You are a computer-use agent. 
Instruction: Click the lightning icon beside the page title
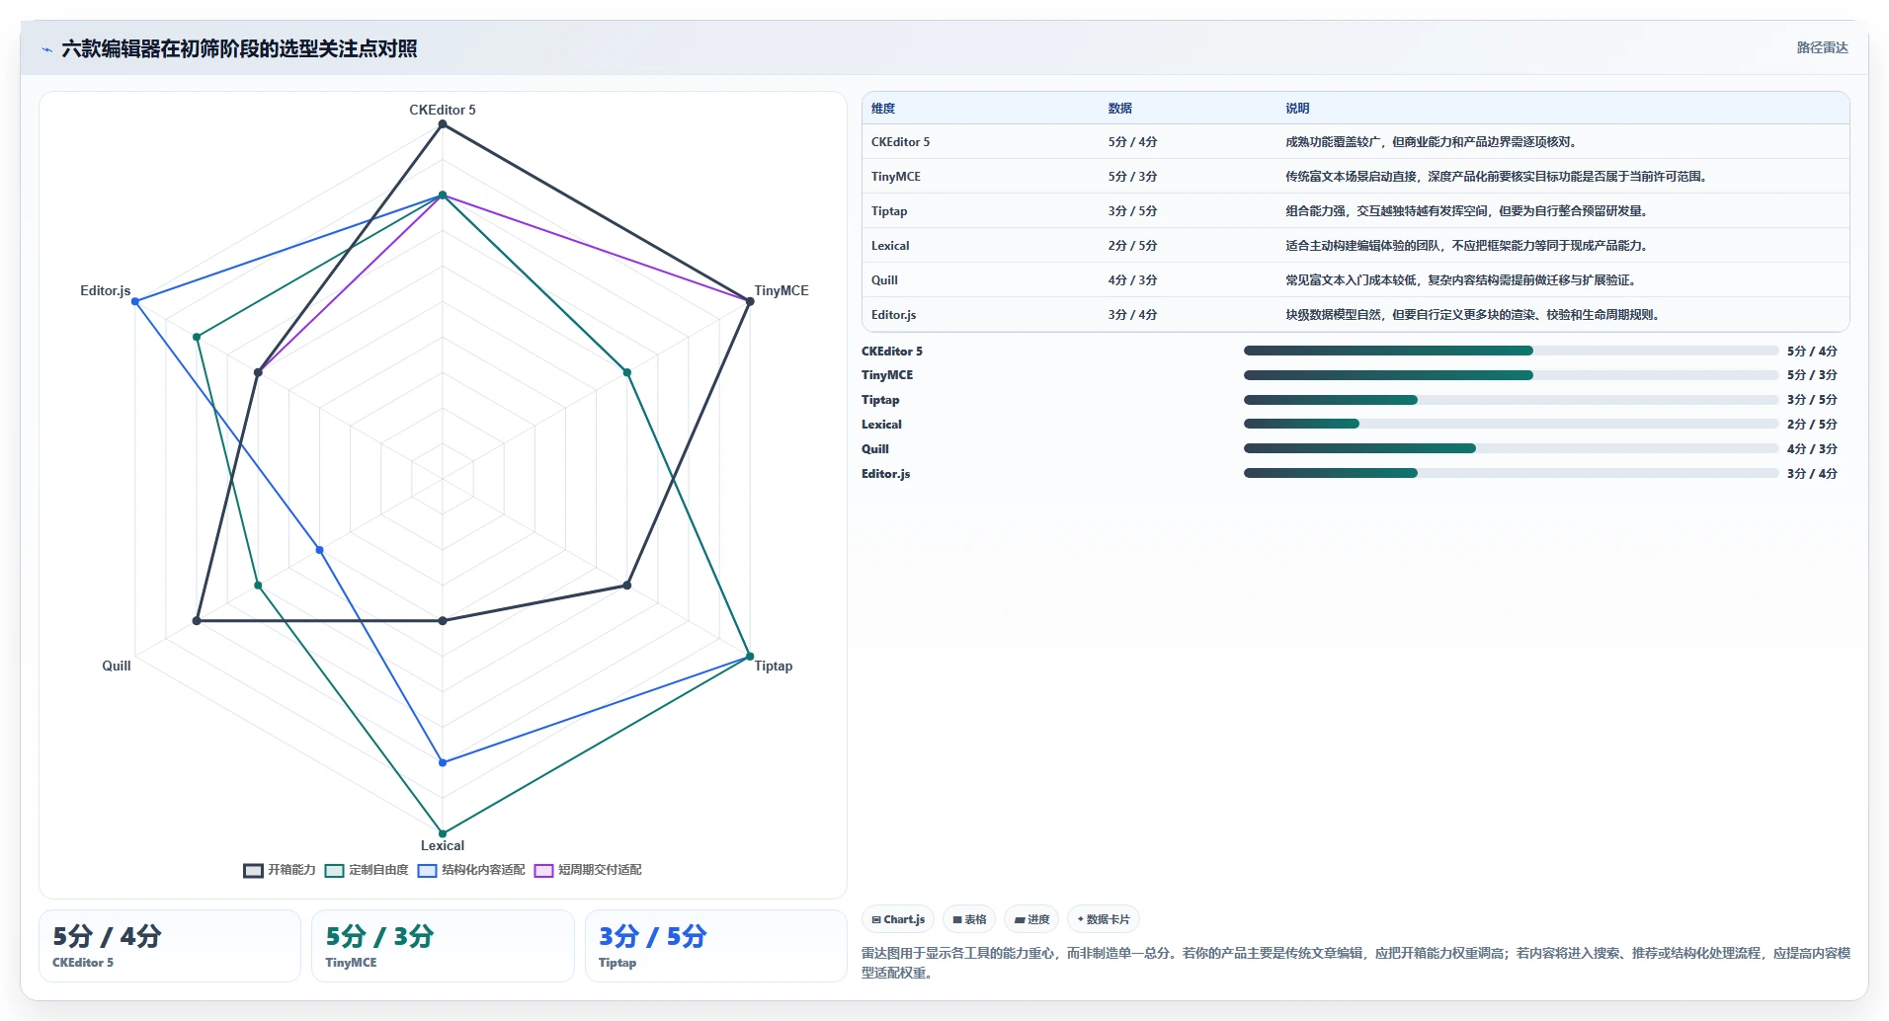(x=46, y=49)
